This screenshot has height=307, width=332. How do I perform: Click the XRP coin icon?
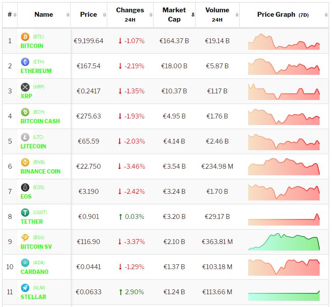click(x=25, y=87)
